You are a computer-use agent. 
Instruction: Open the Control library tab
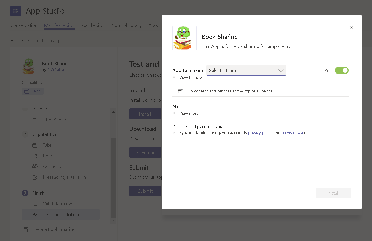click(x=127, y=25)
